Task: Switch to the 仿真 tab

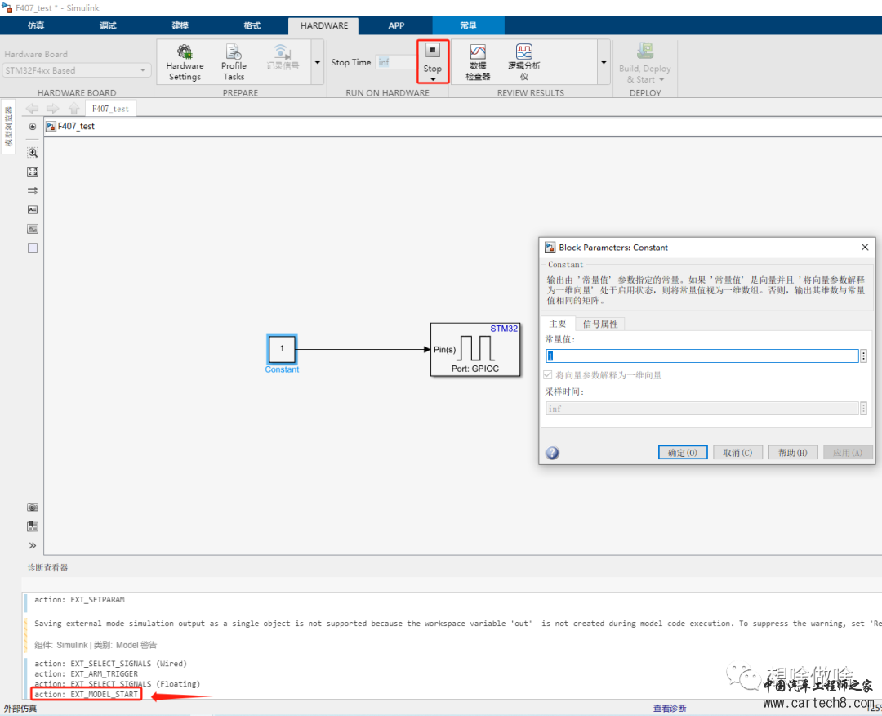Action: tap(36, 25)
